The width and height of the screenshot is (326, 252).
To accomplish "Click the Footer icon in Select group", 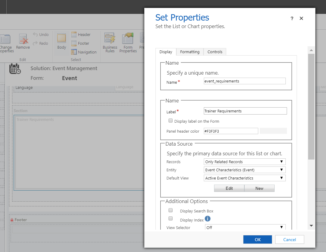I will coord(74,44).
